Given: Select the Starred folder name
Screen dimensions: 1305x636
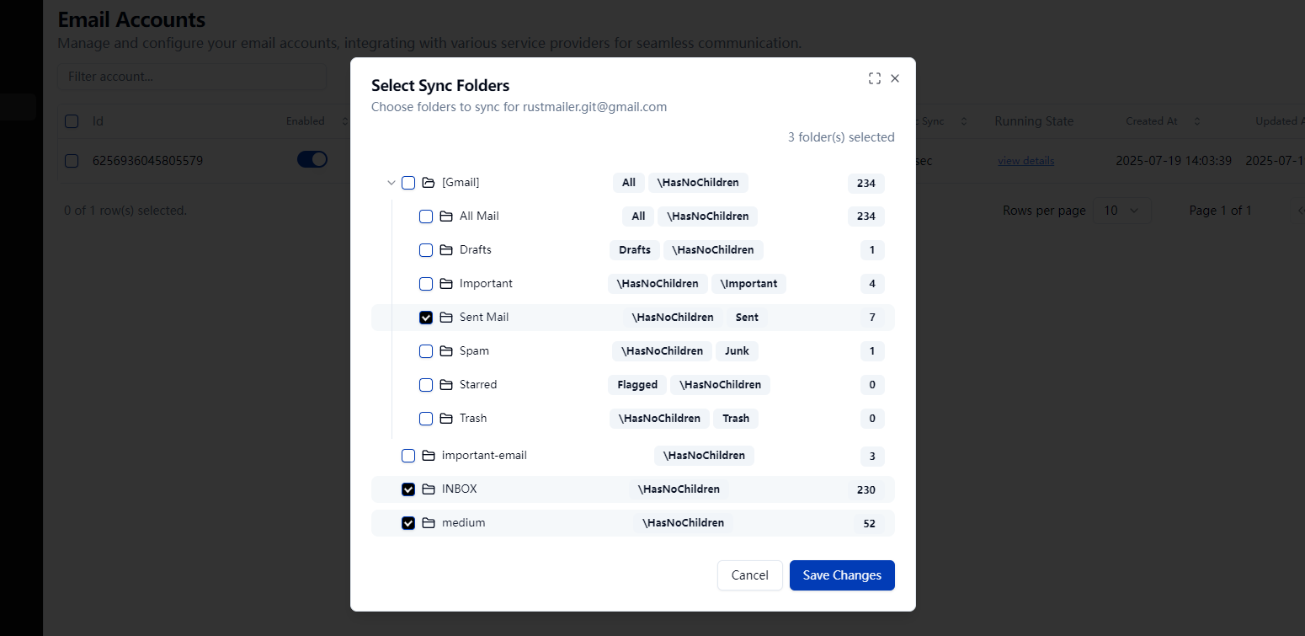Looking at the screenshot, I should click(478, 385).
